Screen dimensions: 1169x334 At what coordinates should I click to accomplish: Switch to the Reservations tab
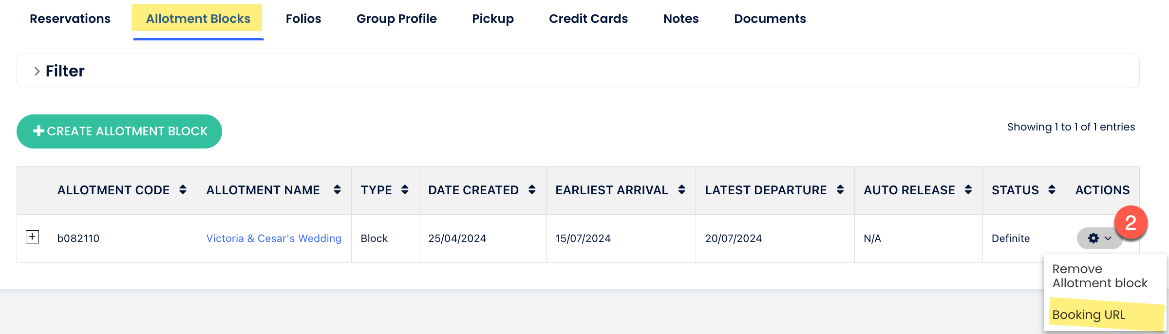coord(70,19)
